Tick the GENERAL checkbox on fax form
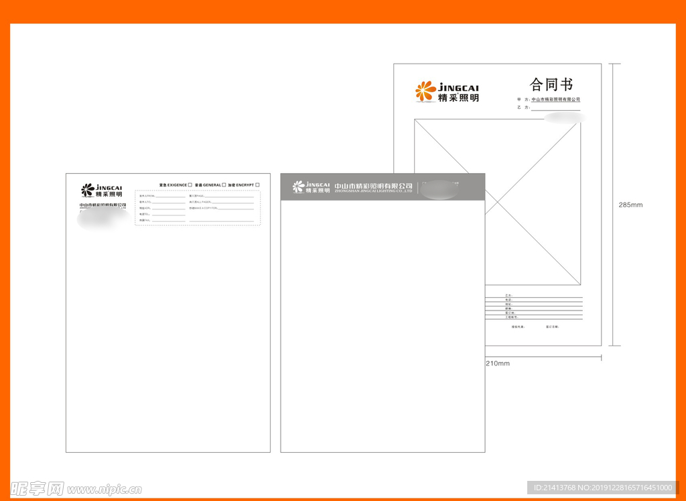The width and height of the screenshot is (686, 501). [x=224, y=185]
